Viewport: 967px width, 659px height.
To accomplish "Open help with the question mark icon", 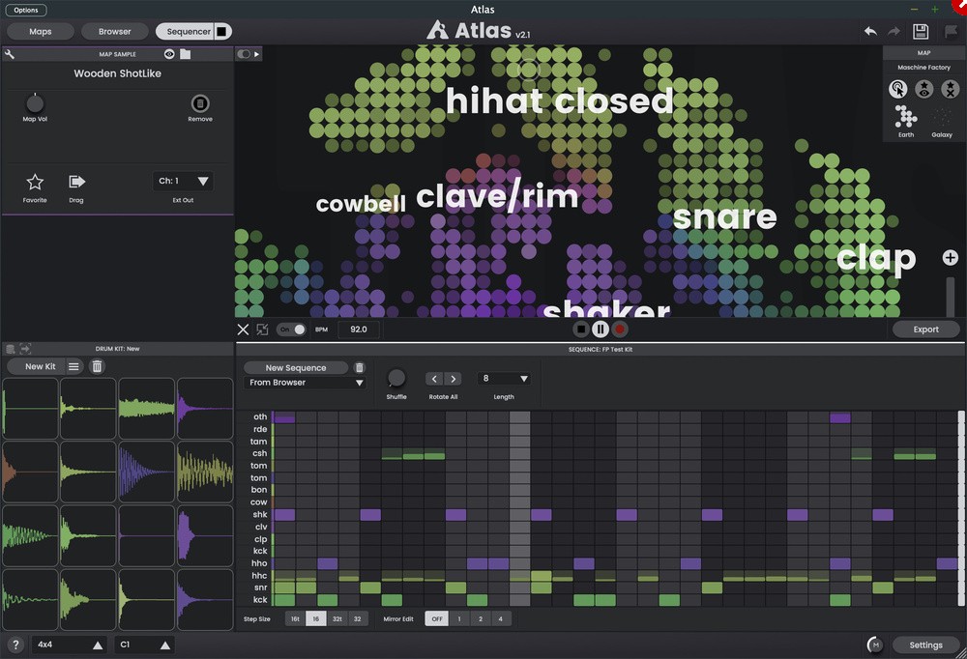I will pyautogui.click(x=15, y=645).
